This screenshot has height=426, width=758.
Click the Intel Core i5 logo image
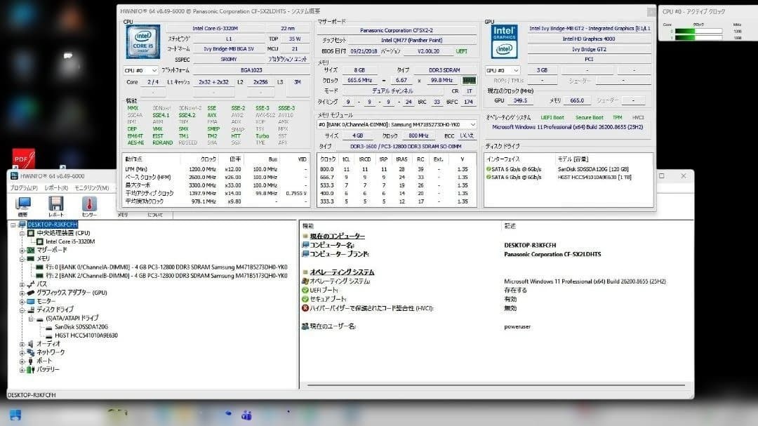point(143,41)
